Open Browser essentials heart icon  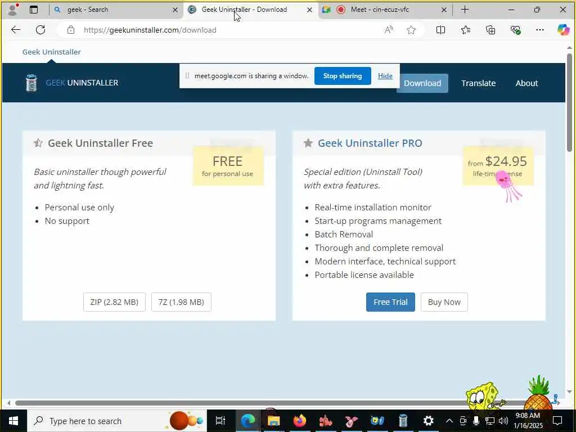[x=515, y=30]
